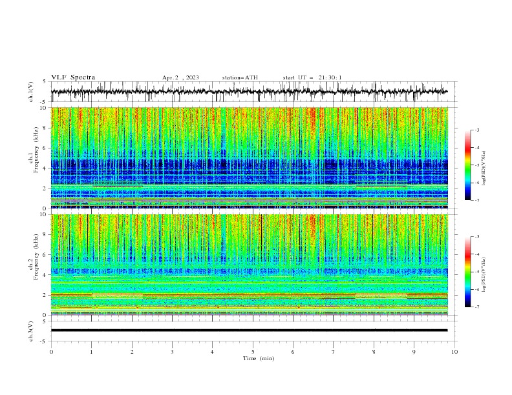This screenshot has width=512, height=395.
Task: Click the ch.1 frequency tick label "8"
Action: coord(45,128)
